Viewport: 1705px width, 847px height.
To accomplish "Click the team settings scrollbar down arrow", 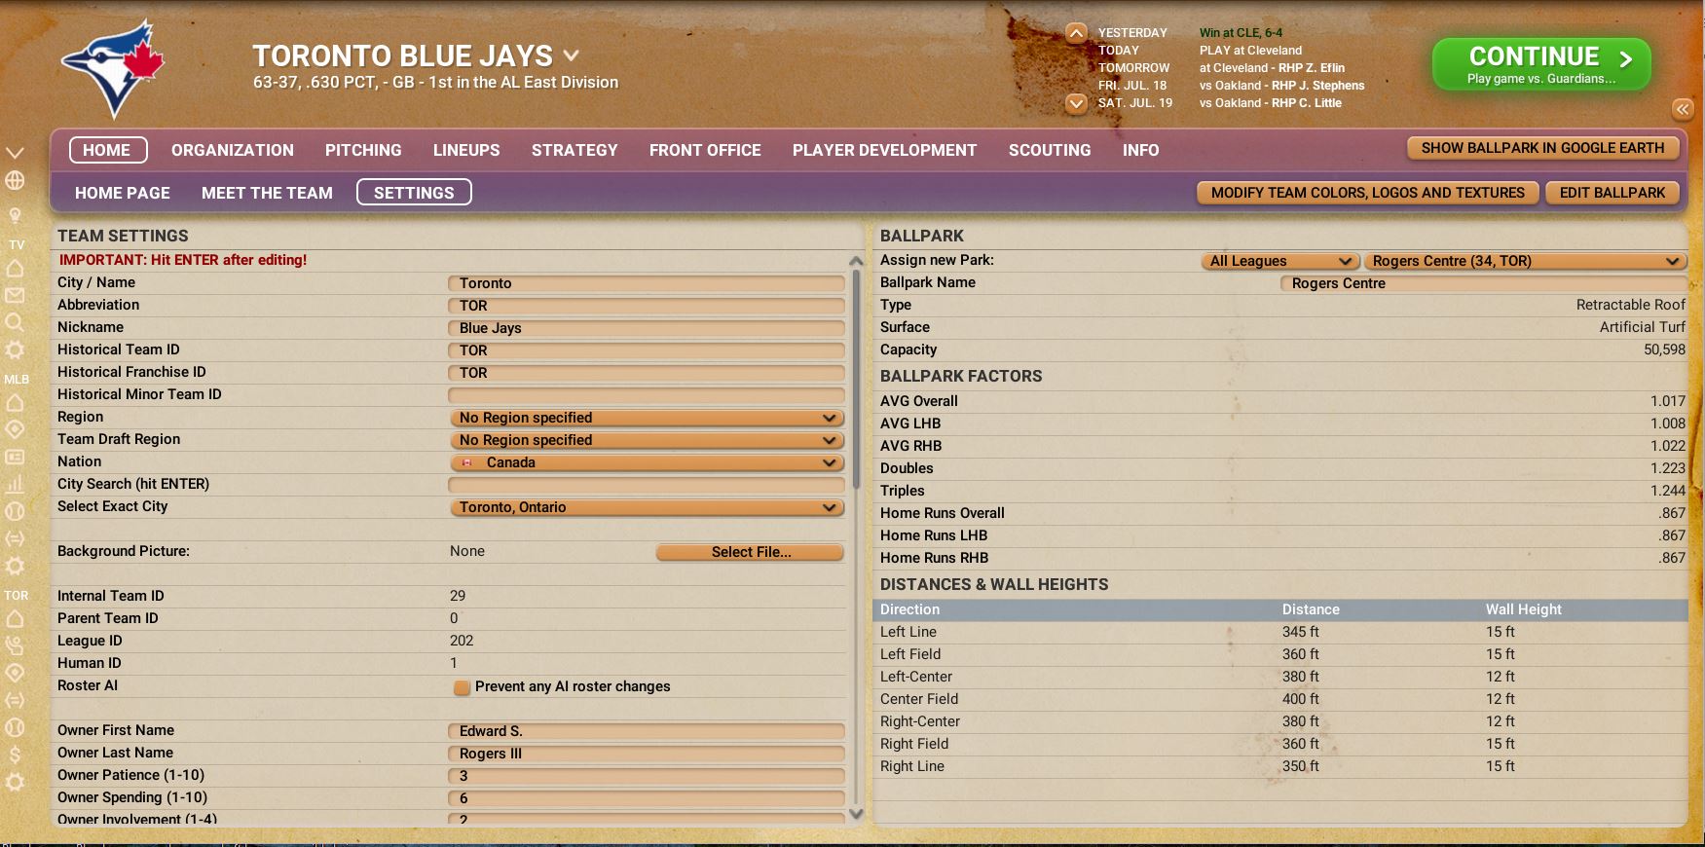I will click(x=856, y=814).
